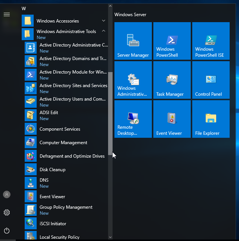Select Disk Cleanup text entry
Viewport: 239px width, 241px height.
(52, 170)
